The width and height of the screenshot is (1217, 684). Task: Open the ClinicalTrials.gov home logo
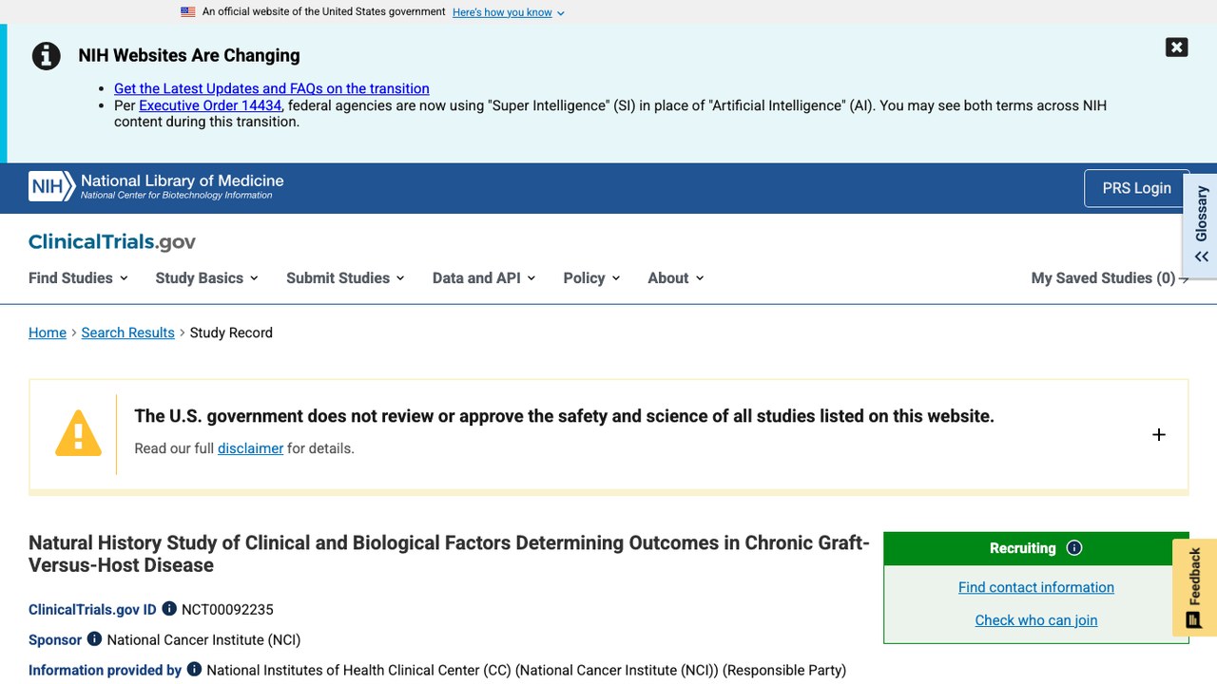[x=112, y=242]
